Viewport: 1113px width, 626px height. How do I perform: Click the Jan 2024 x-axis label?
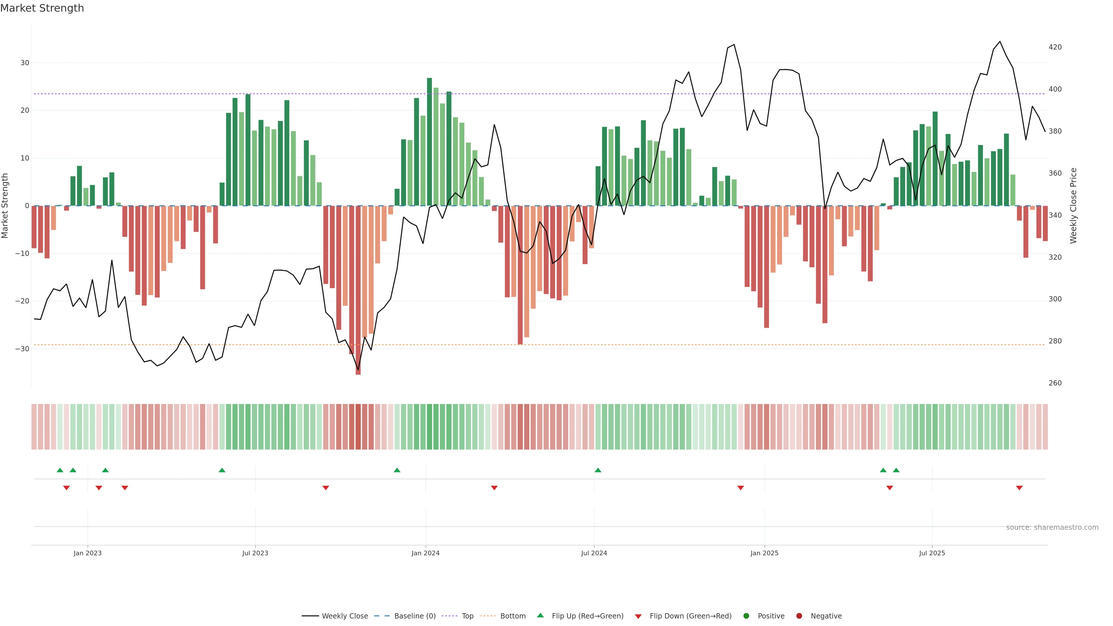click(x=425, y=553)
